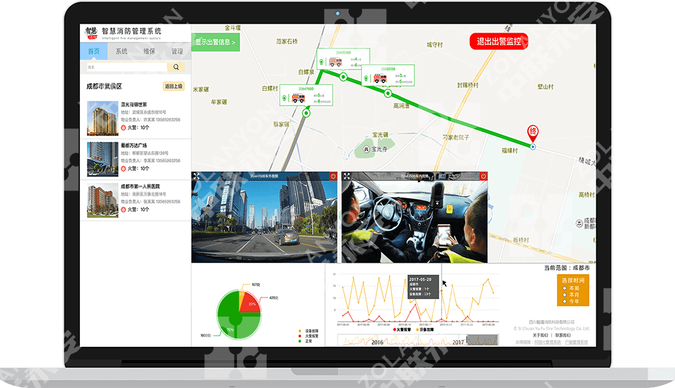The height and width of the screenshot is (388, 675).
Task: Click the blue endpoint dot under the 终 pin
Action: click(533, 147)
